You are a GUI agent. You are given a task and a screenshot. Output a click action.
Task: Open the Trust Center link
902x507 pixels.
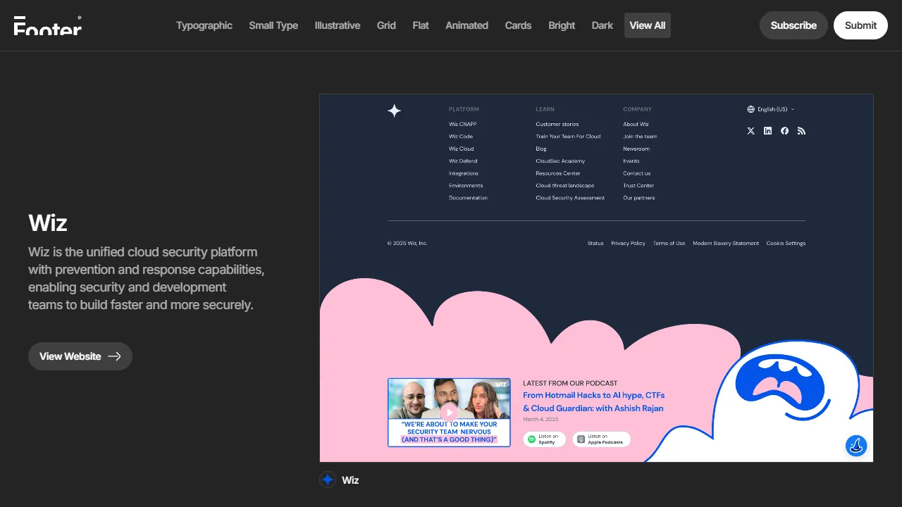click(x=638, y=186)
